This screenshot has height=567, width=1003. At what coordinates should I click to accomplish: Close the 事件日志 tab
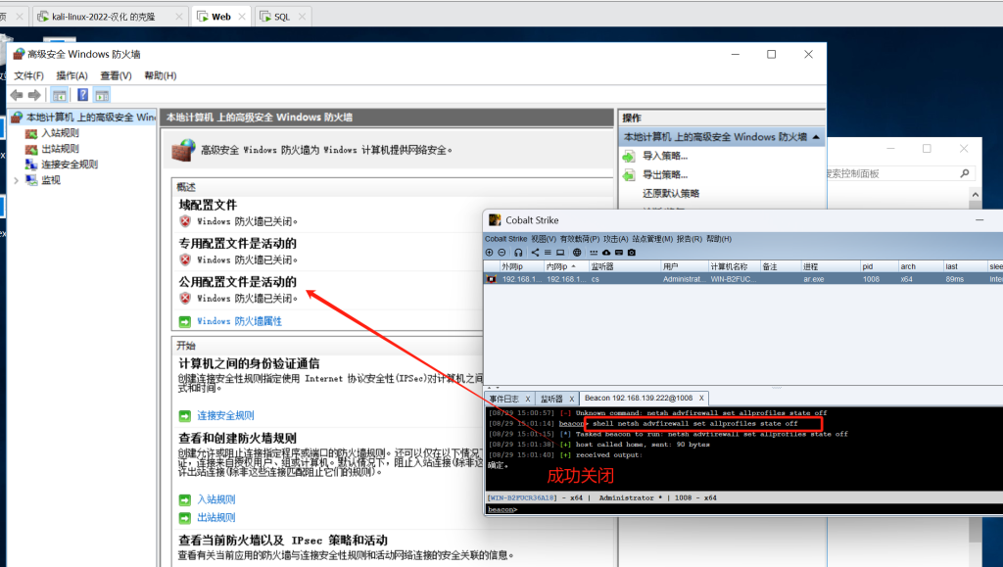point(528,399)
